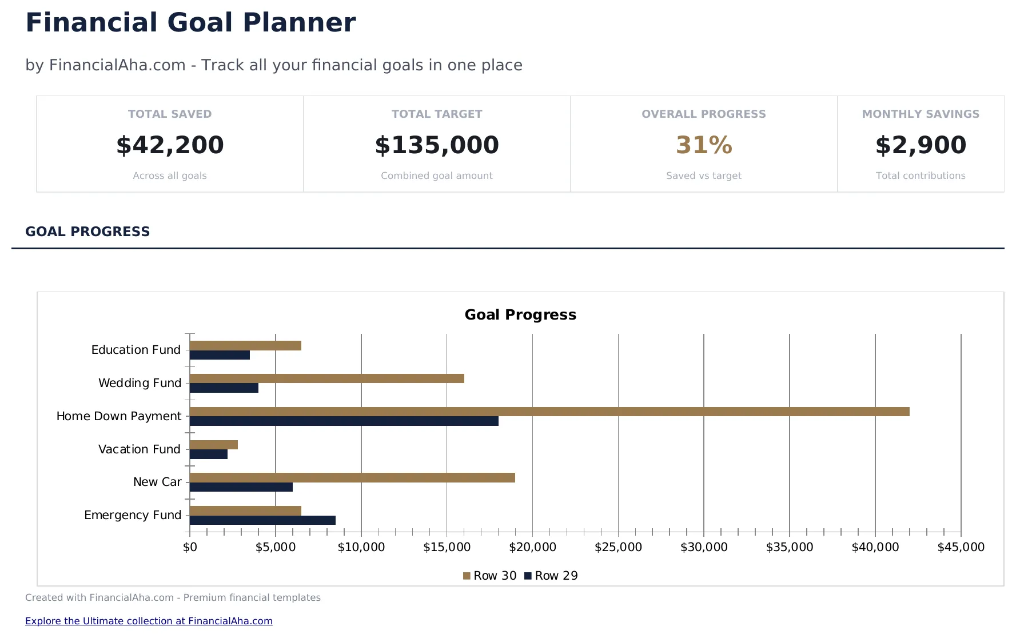
Task: Toggle Row 30 series visibility in legend
Action: pos(493,575)
